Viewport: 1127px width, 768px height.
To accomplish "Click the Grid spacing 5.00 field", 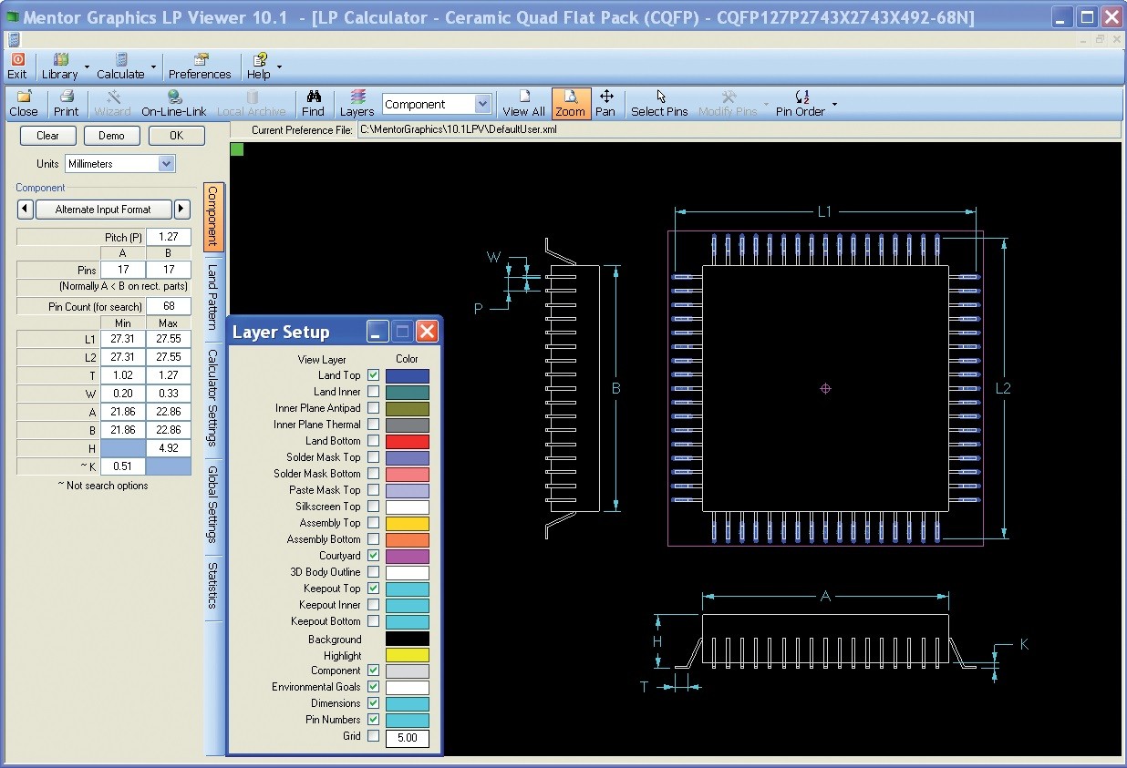I will [x=407, y=738].
